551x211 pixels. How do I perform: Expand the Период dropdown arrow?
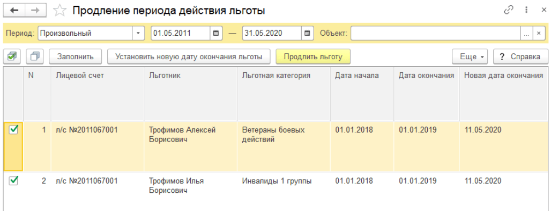pos(138,33)
